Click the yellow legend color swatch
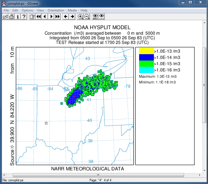This screenshot has height=184, width=208. [x=146, y=51]
